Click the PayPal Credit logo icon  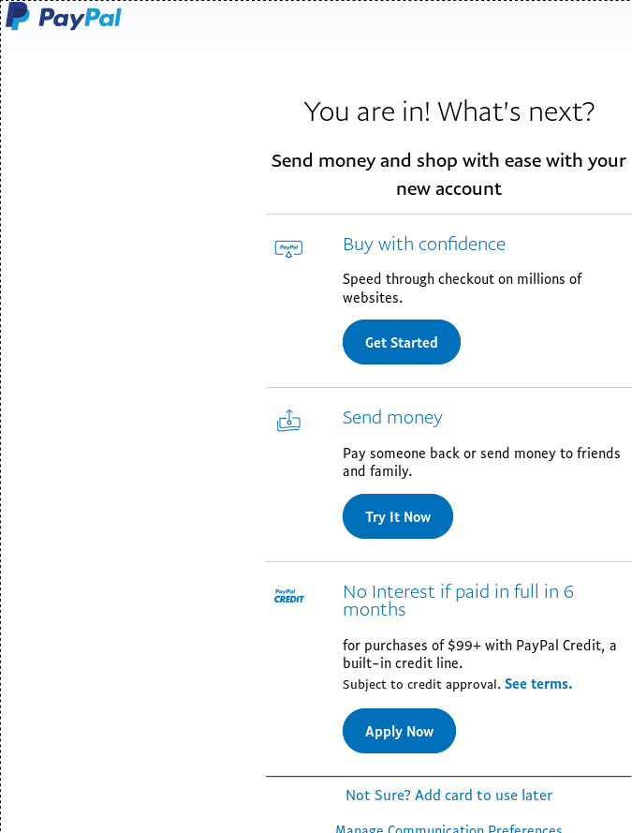tap(288, 596)
